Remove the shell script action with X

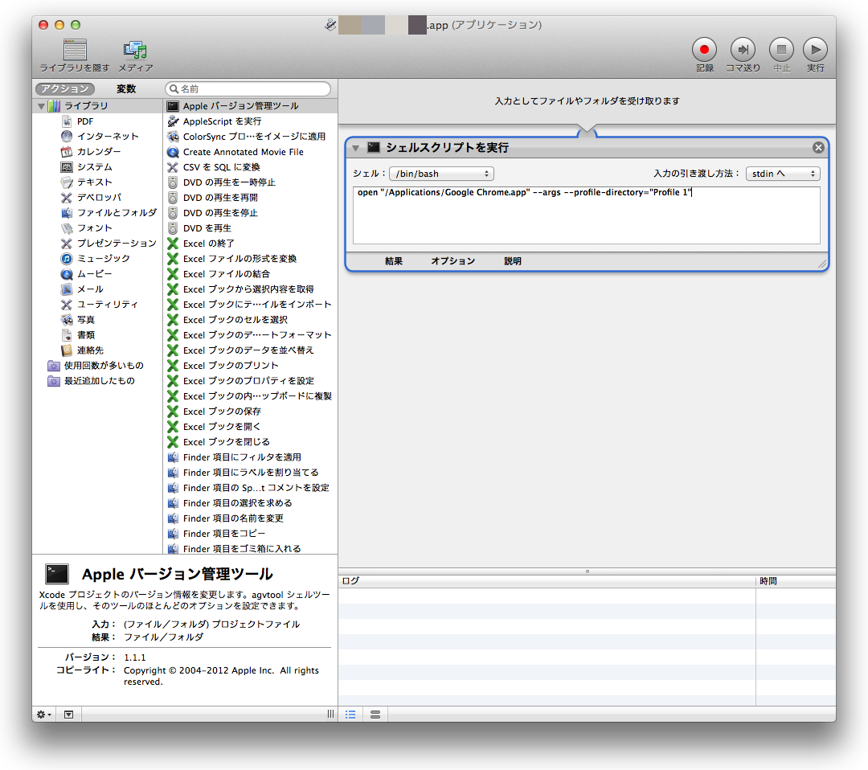click(x=818, y=147)
